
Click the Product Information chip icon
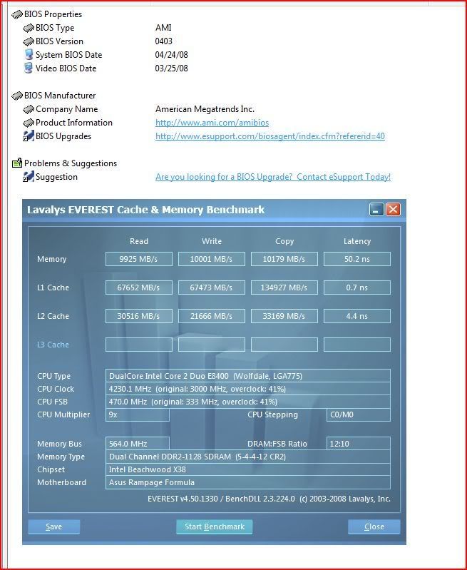[29, 123]
